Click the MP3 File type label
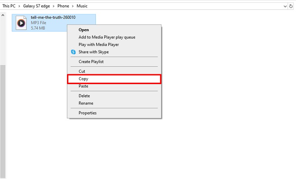Screen dimensions: 296x179 coord(38,23)
